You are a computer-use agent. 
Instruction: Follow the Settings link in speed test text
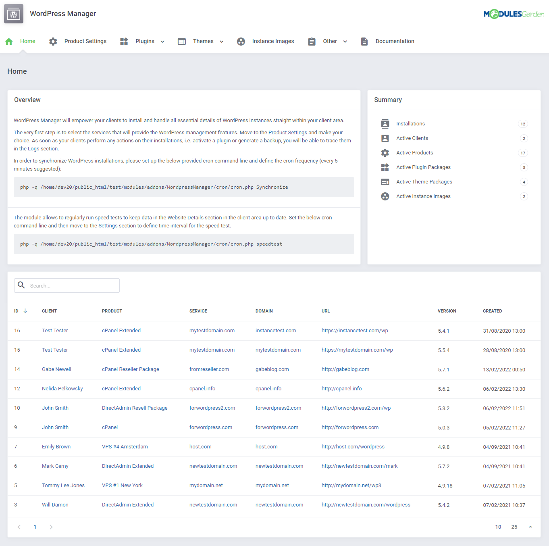pos(108,226)
